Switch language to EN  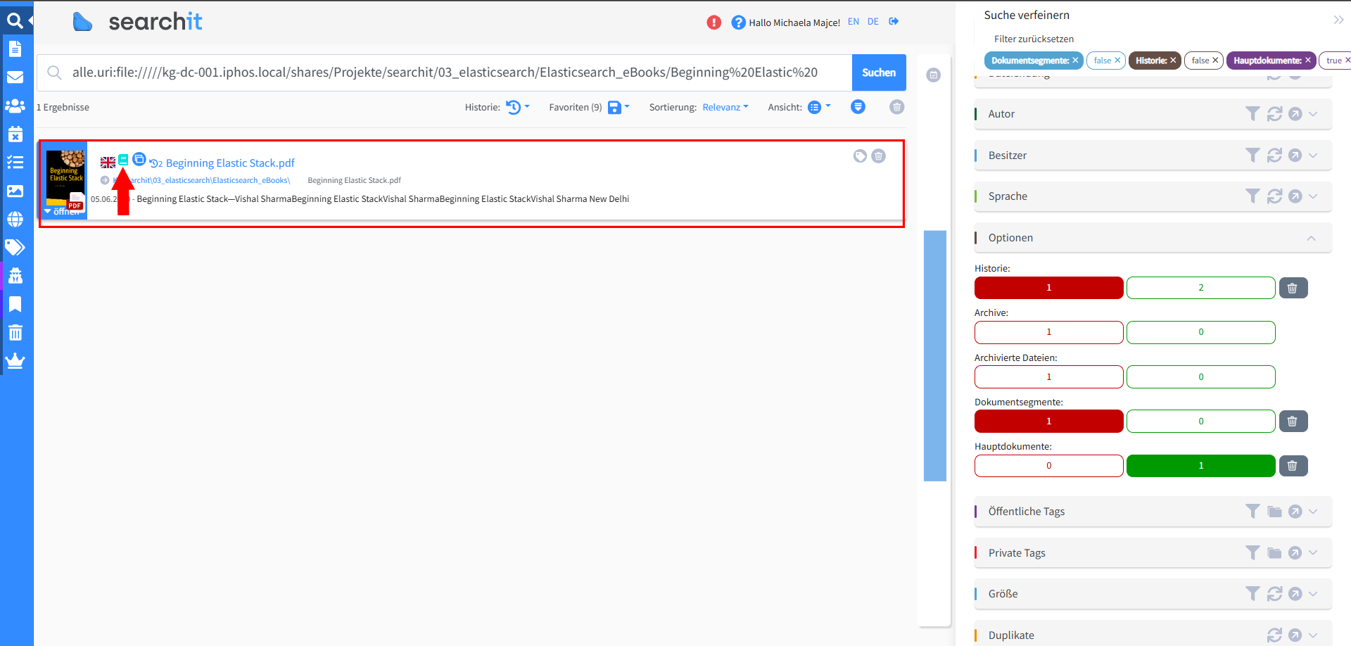(x=853, y=22)
